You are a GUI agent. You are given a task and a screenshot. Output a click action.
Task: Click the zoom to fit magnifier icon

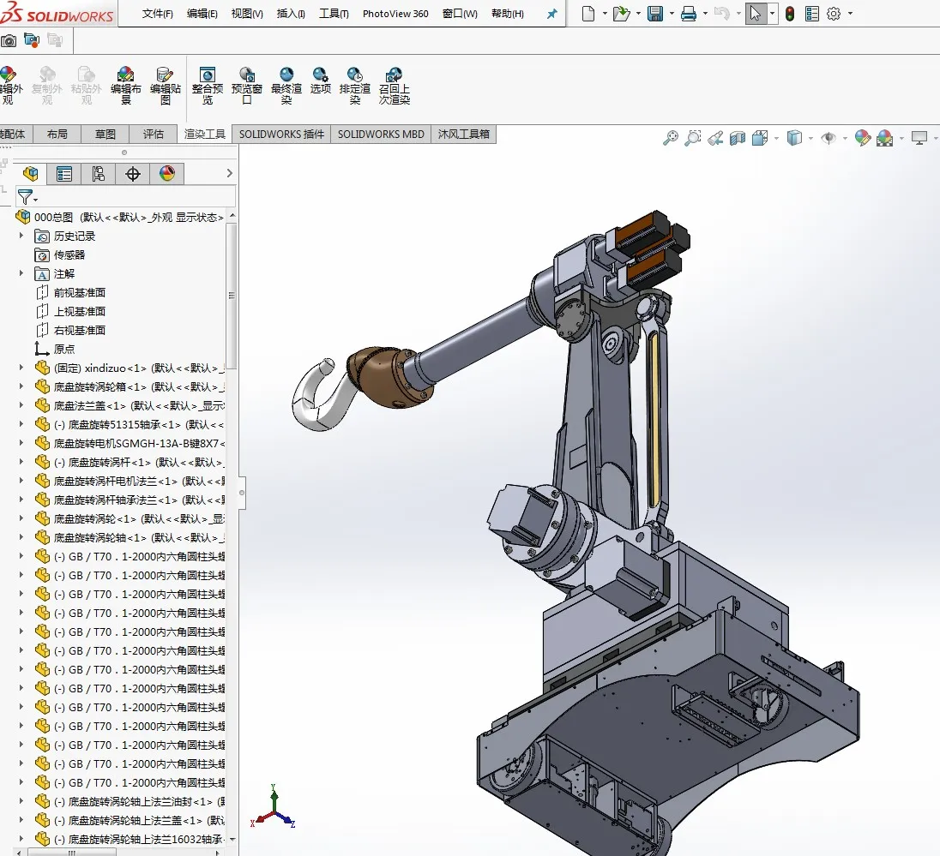point(671,138)
